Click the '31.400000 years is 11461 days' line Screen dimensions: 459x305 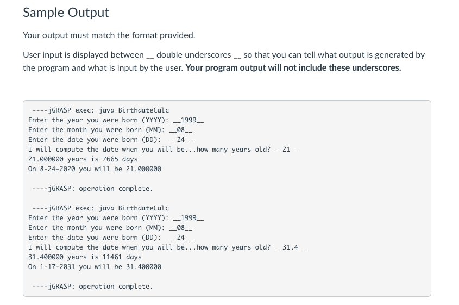tap(85, 257)
